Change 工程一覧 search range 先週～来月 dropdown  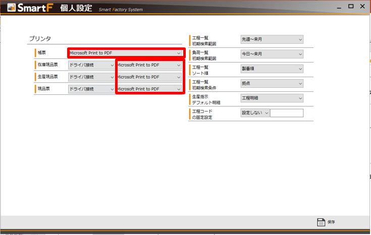[272, 39]
